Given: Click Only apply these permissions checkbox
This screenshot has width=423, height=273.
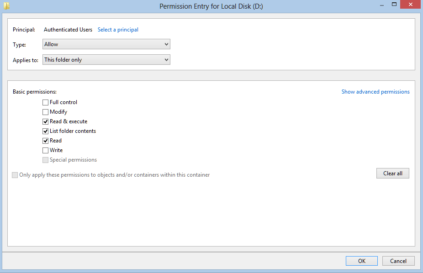Looking at the screenshot, I should coord(15,175).
